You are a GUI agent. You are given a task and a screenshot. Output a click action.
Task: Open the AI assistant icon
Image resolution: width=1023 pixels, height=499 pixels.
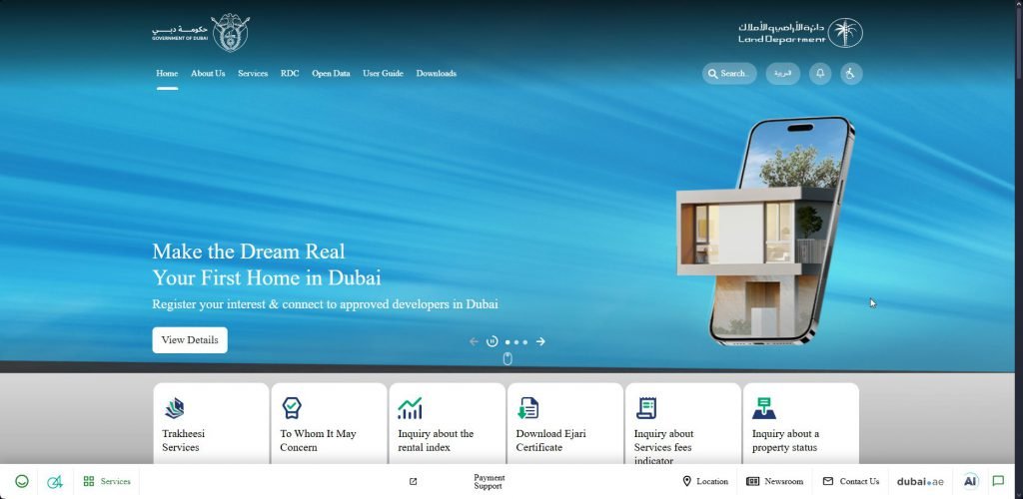click(x=971, y=481)
